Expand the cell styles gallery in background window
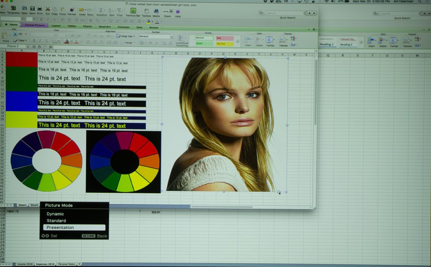The height and width of the screenshot is (267, 431). tap(361, 42)
